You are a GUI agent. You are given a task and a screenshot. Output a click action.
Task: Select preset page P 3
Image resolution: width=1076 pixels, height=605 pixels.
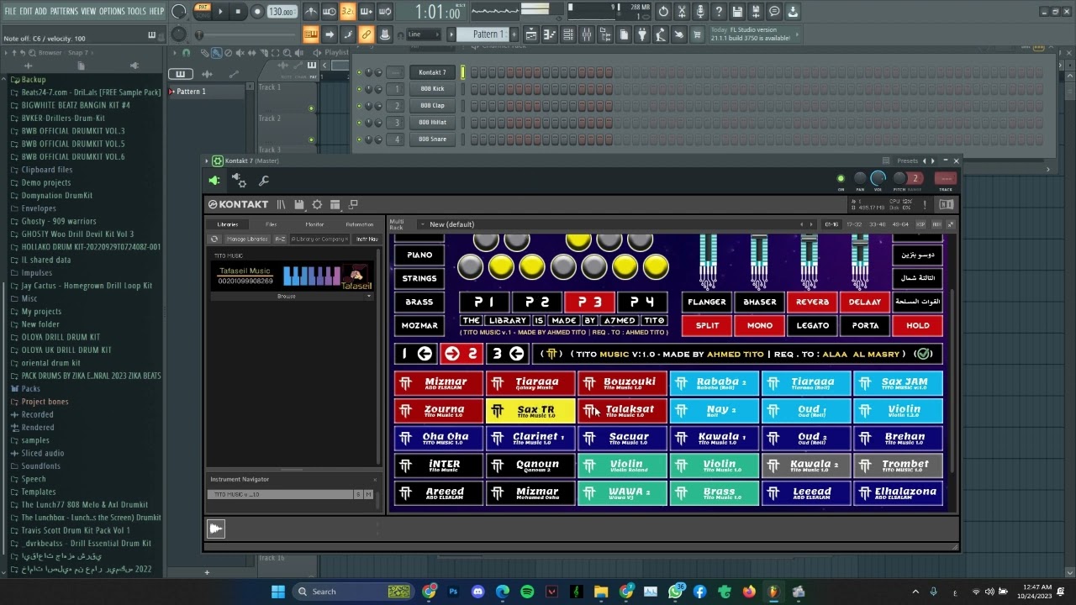[x=589, y=302]
